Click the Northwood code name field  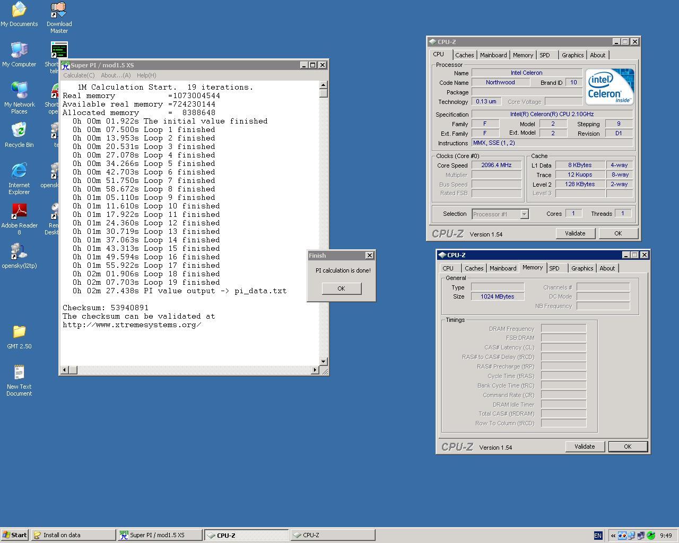coord(500,82)
